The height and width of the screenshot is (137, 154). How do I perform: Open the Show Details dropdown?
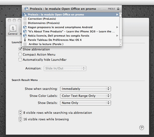(86, 103)
